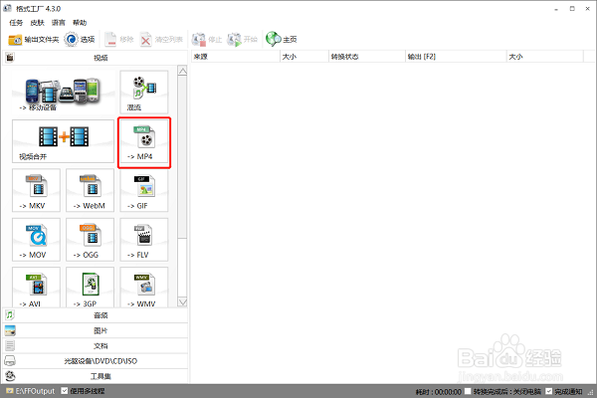
Task: Choose the -> FLV conversion tile
Action: point(144,239)
